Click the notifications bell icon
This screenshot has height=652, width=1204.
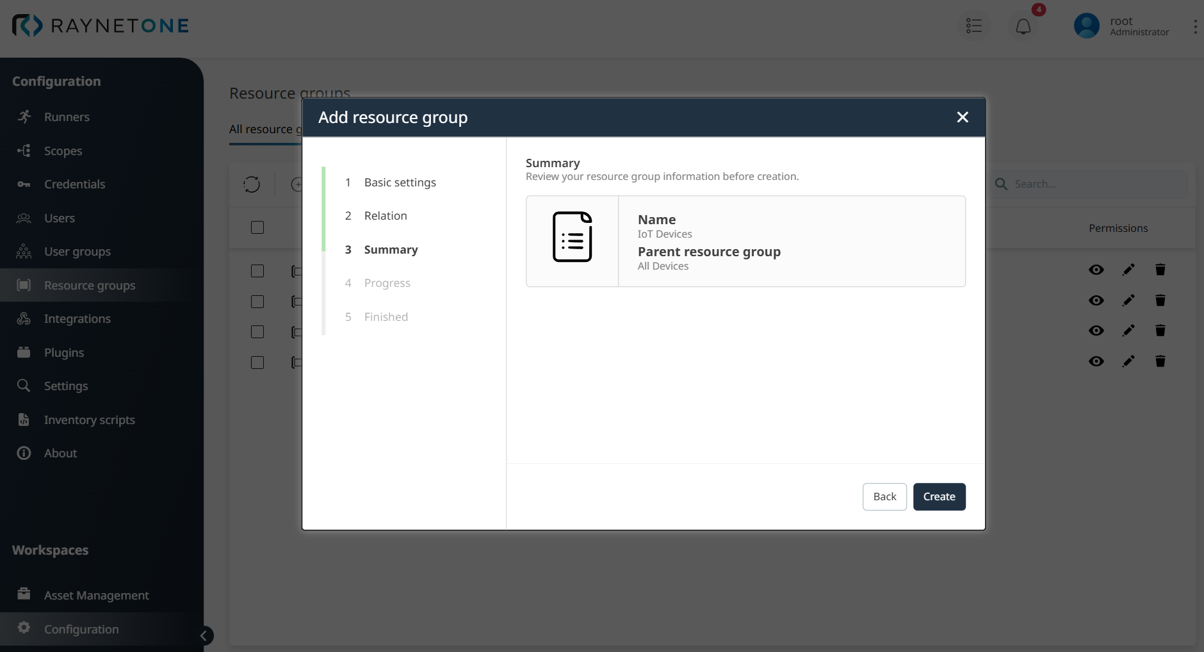(1023, 26)
